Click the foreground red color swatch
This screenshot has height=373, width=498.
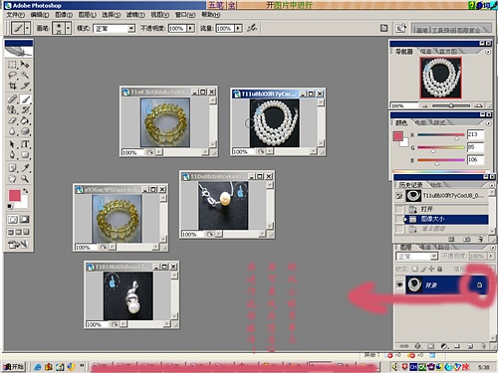pyautogui.click(x=14, y=195)
